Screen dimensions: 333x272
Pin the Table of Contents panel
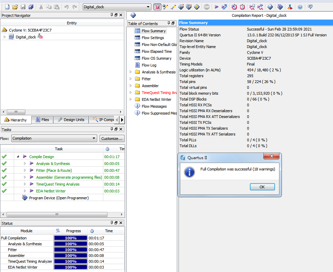(x=169, y=23)
